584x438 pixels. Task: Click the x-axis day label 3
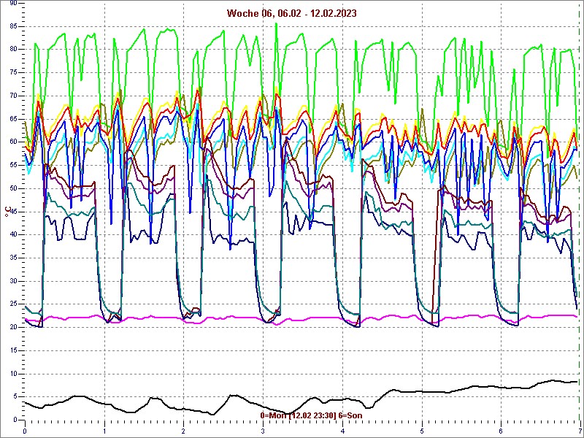coord(263,432)
